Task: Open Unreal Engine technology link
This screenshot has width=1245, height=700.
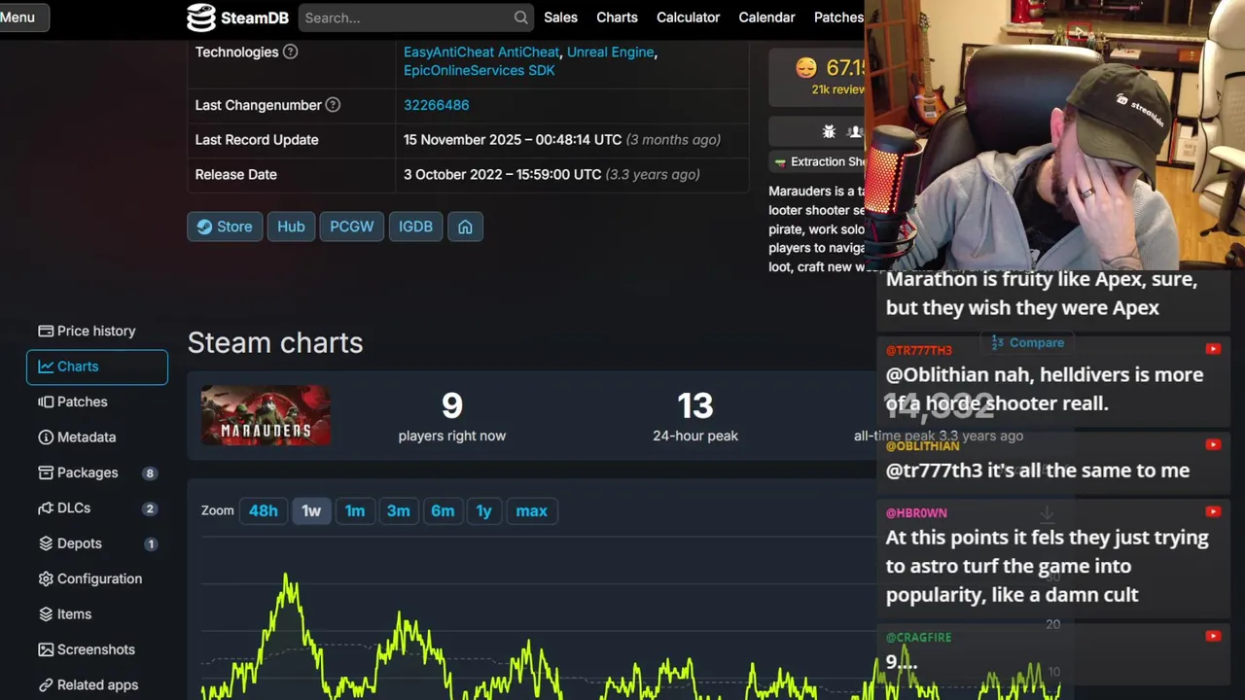Action: tap(610, 52)
